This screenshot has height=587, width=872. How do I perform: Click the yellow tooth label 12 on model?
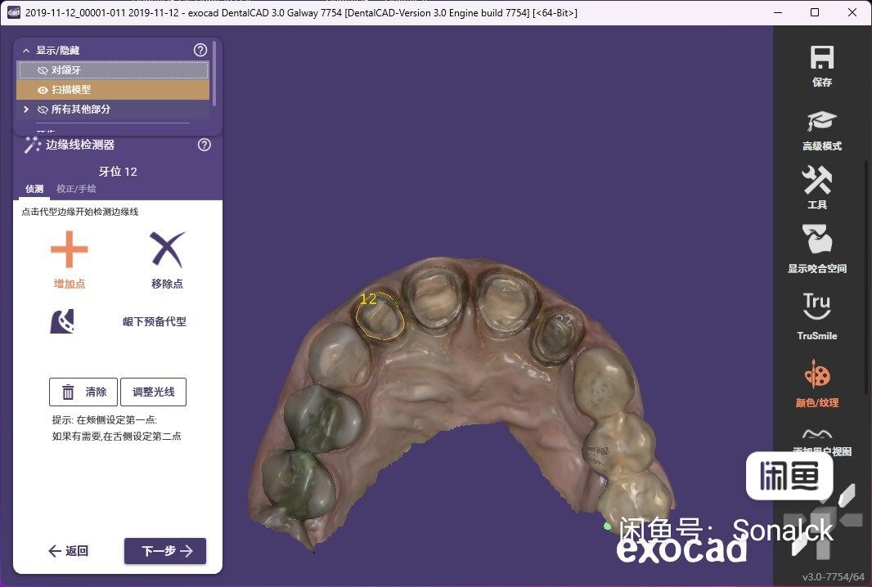[x=368, y=299]
